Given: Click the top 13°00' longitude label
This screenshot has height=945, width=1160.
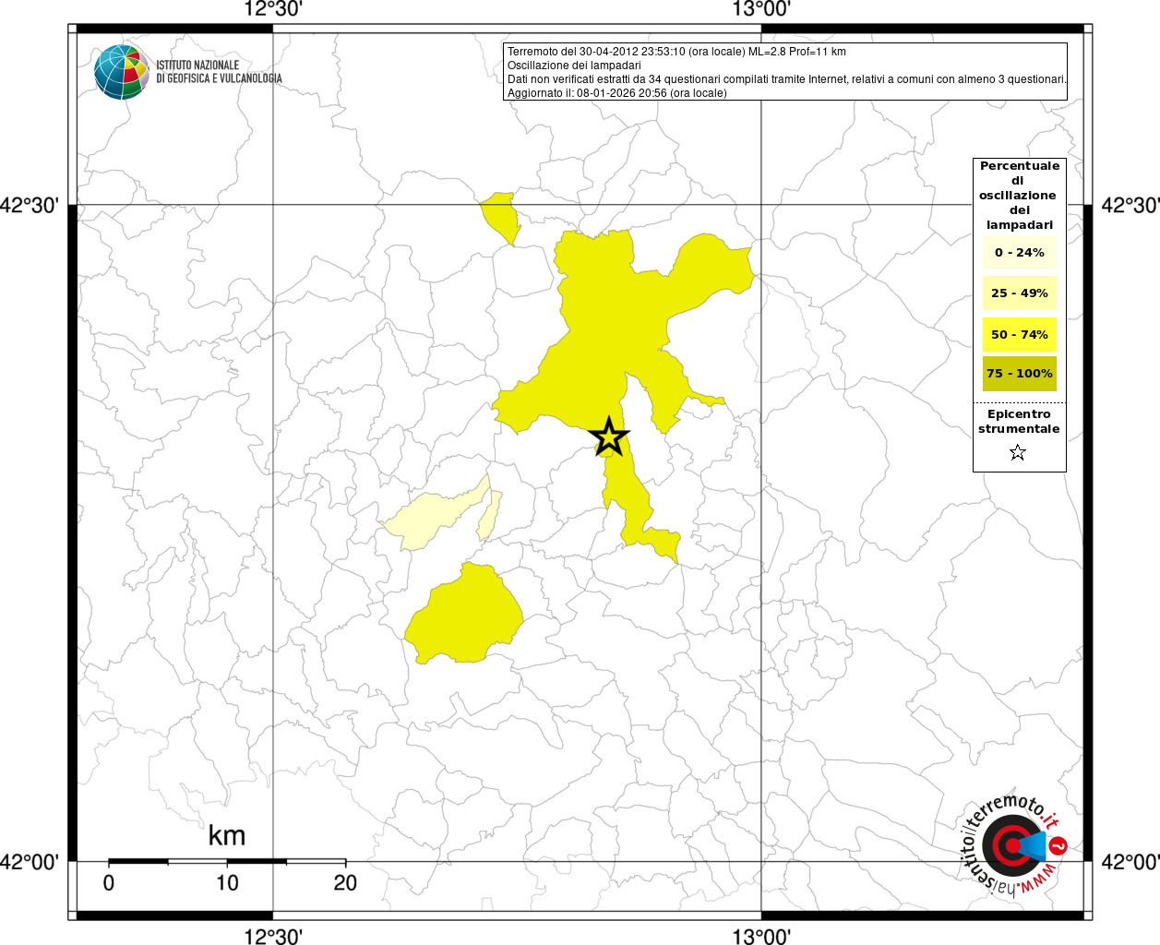Looking at the screenshot, I should tap(761, 9).
